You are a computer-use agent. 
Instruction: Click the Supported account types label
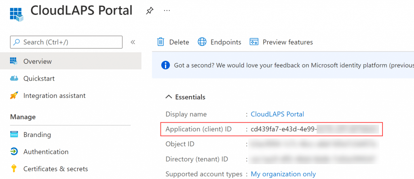pyautogui.click(x=204, y=174)
